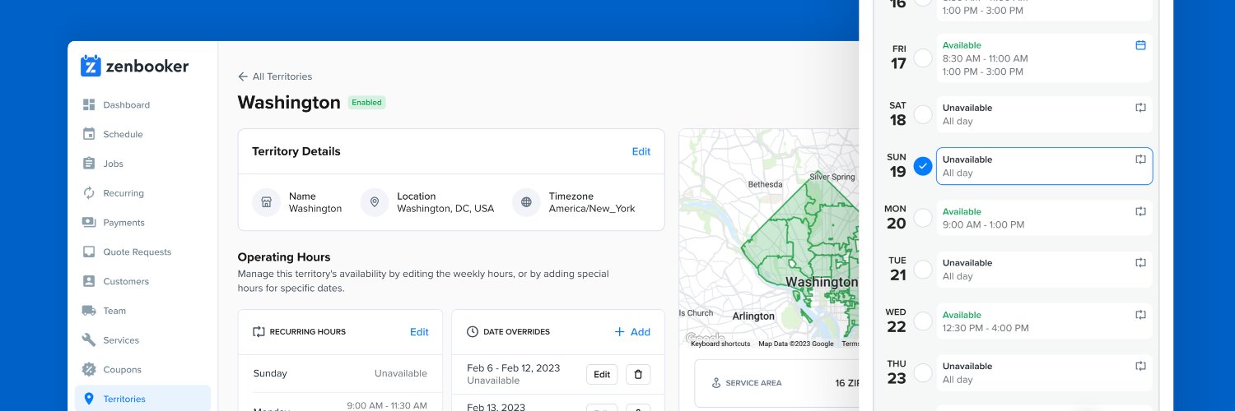Click the Services wrench icon in sidebar
Viewport: 1235px width, 411px height.
(x=89, y=340)
